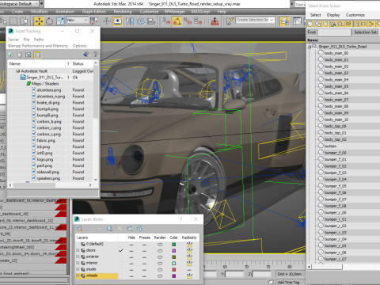Viewport: 380px width, 285px height.
Task: Expand the exterior layer
Action: 78,256
